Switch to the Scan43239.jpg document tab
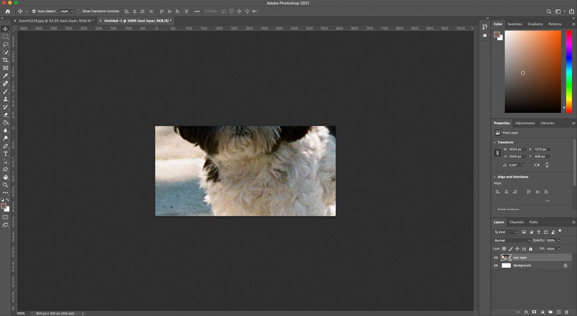Screen dimensions: 577x316 coord(53,20)
